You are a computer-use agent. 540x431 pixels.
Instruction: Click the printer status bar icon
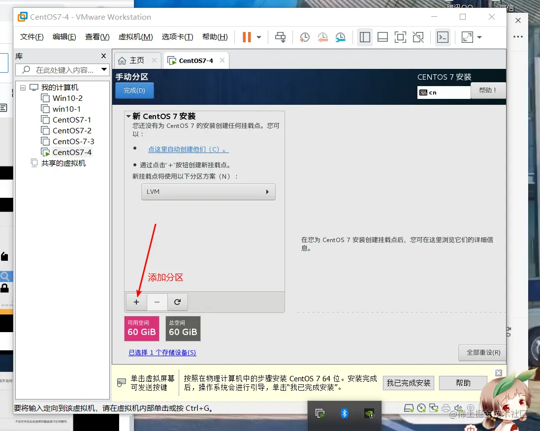coord(445,408)
